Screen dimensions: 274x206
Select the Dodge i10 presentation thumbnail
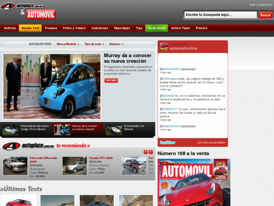click(x=10, y=130)
